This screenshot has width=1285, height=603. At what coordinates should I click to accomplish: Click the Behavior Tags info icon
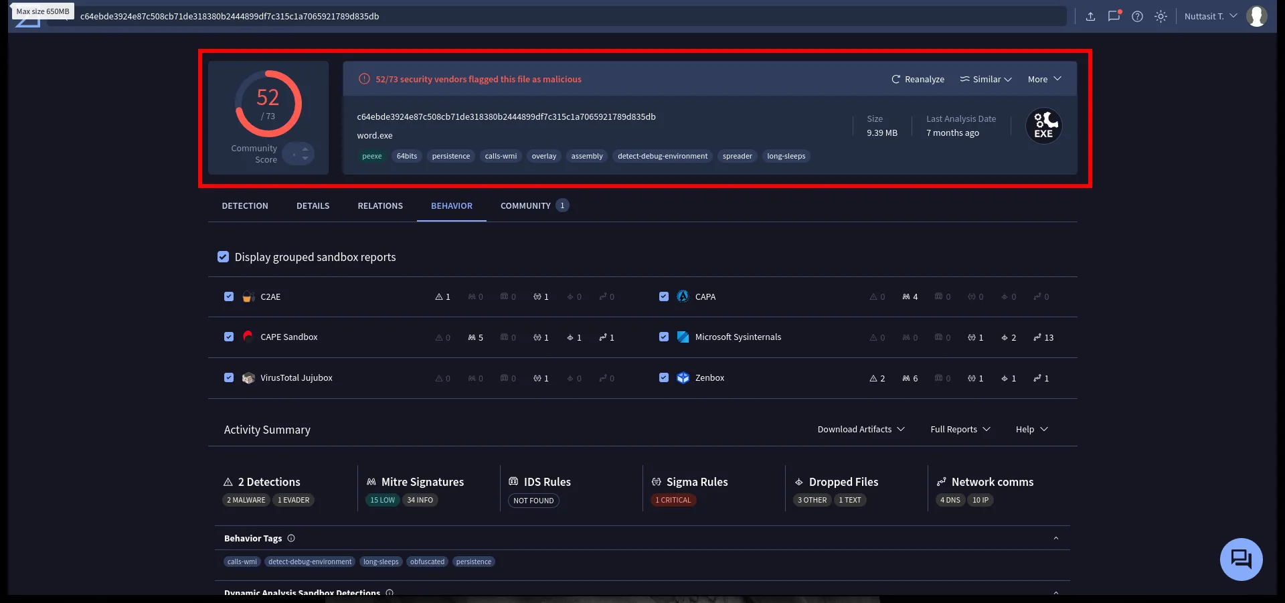click(291, 538)
